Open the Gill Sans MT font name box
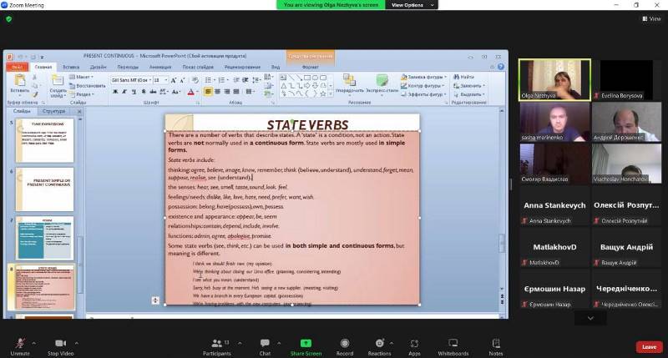 tap(131, 80)
